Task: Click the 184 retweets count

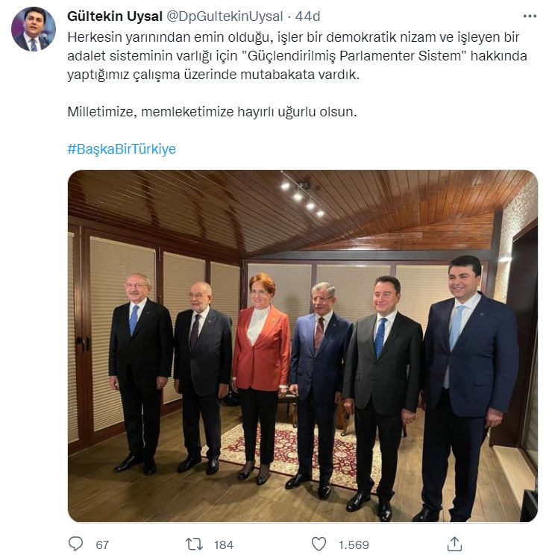Action: [x=223, y=545]
